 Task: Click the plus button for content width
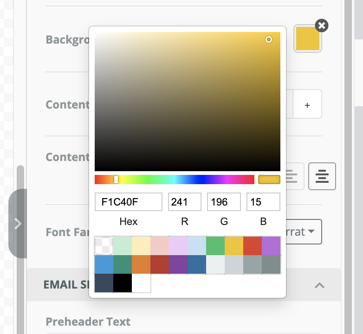[307, 105]
